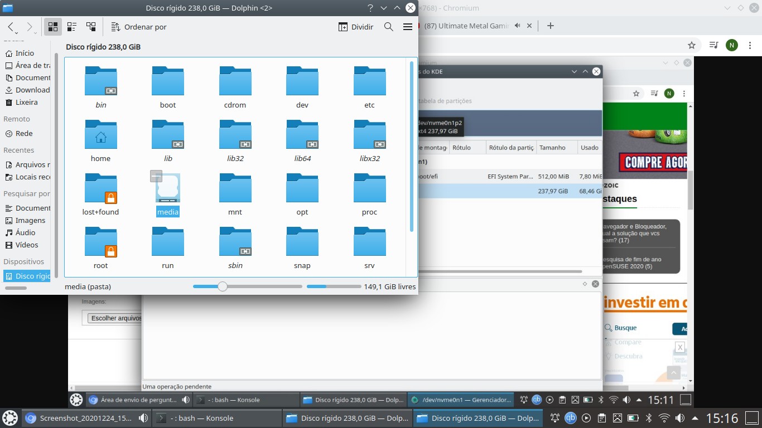The width and height of the screenshot is (762, 428).
Task: Select the libx32 folder
Action: 369,141
